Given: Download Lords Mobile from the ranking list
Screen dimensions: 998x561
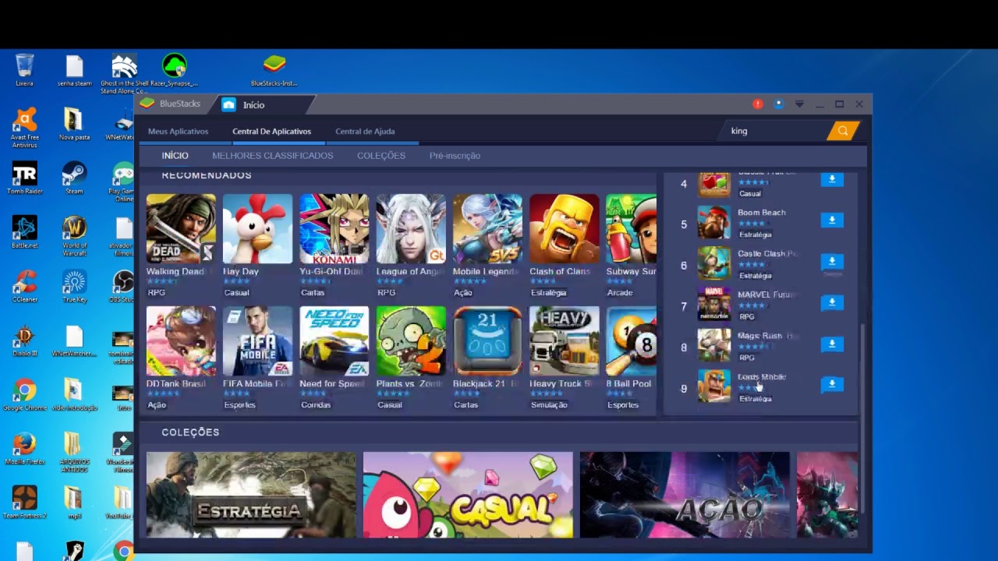Looking at the screenshot, I should [x=832, y=384].
